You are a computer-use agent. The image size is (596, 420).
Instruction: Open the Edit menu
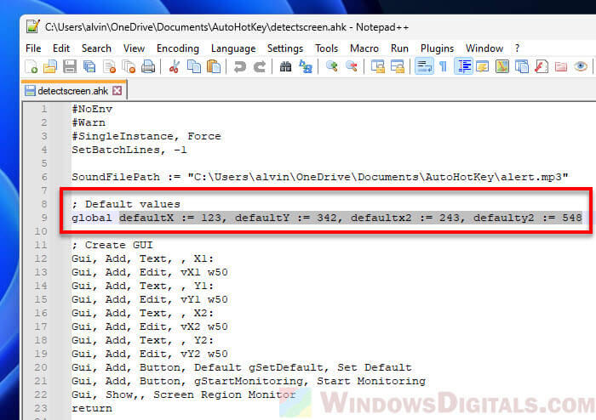[61, 48]
